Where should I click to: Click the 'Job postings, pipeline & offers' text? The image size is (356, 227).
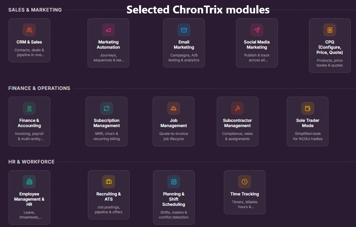(108, 210)
